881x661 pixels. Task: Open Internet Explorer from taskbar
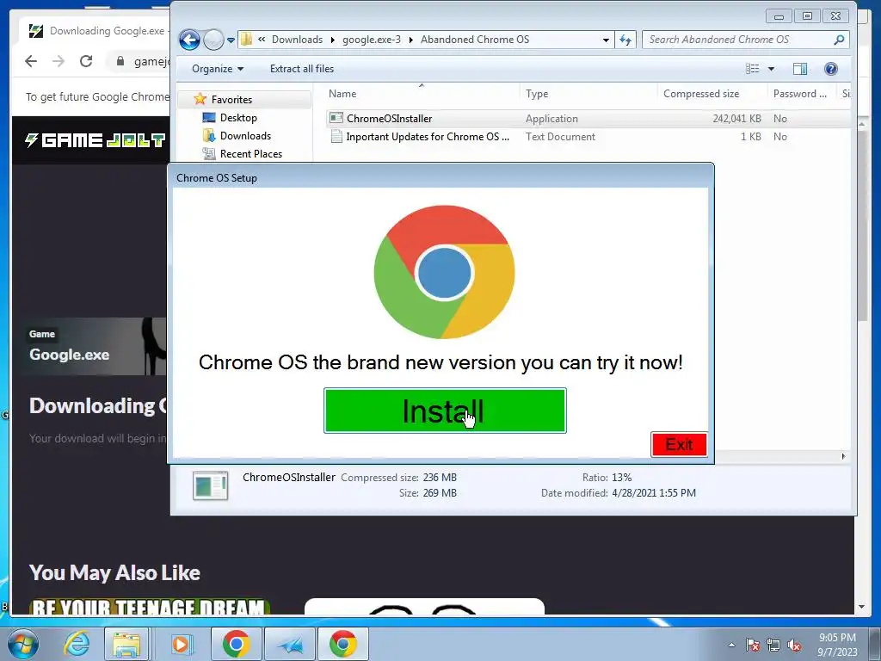pyautogui.click(x=77, y=644)
